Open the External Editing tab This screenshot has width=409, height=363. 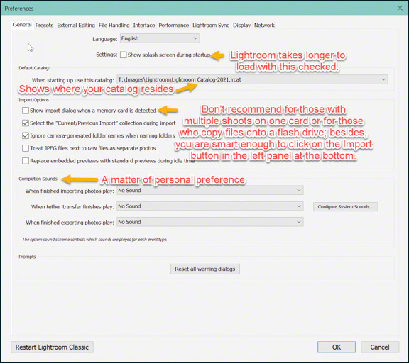[x=76, y=26]
